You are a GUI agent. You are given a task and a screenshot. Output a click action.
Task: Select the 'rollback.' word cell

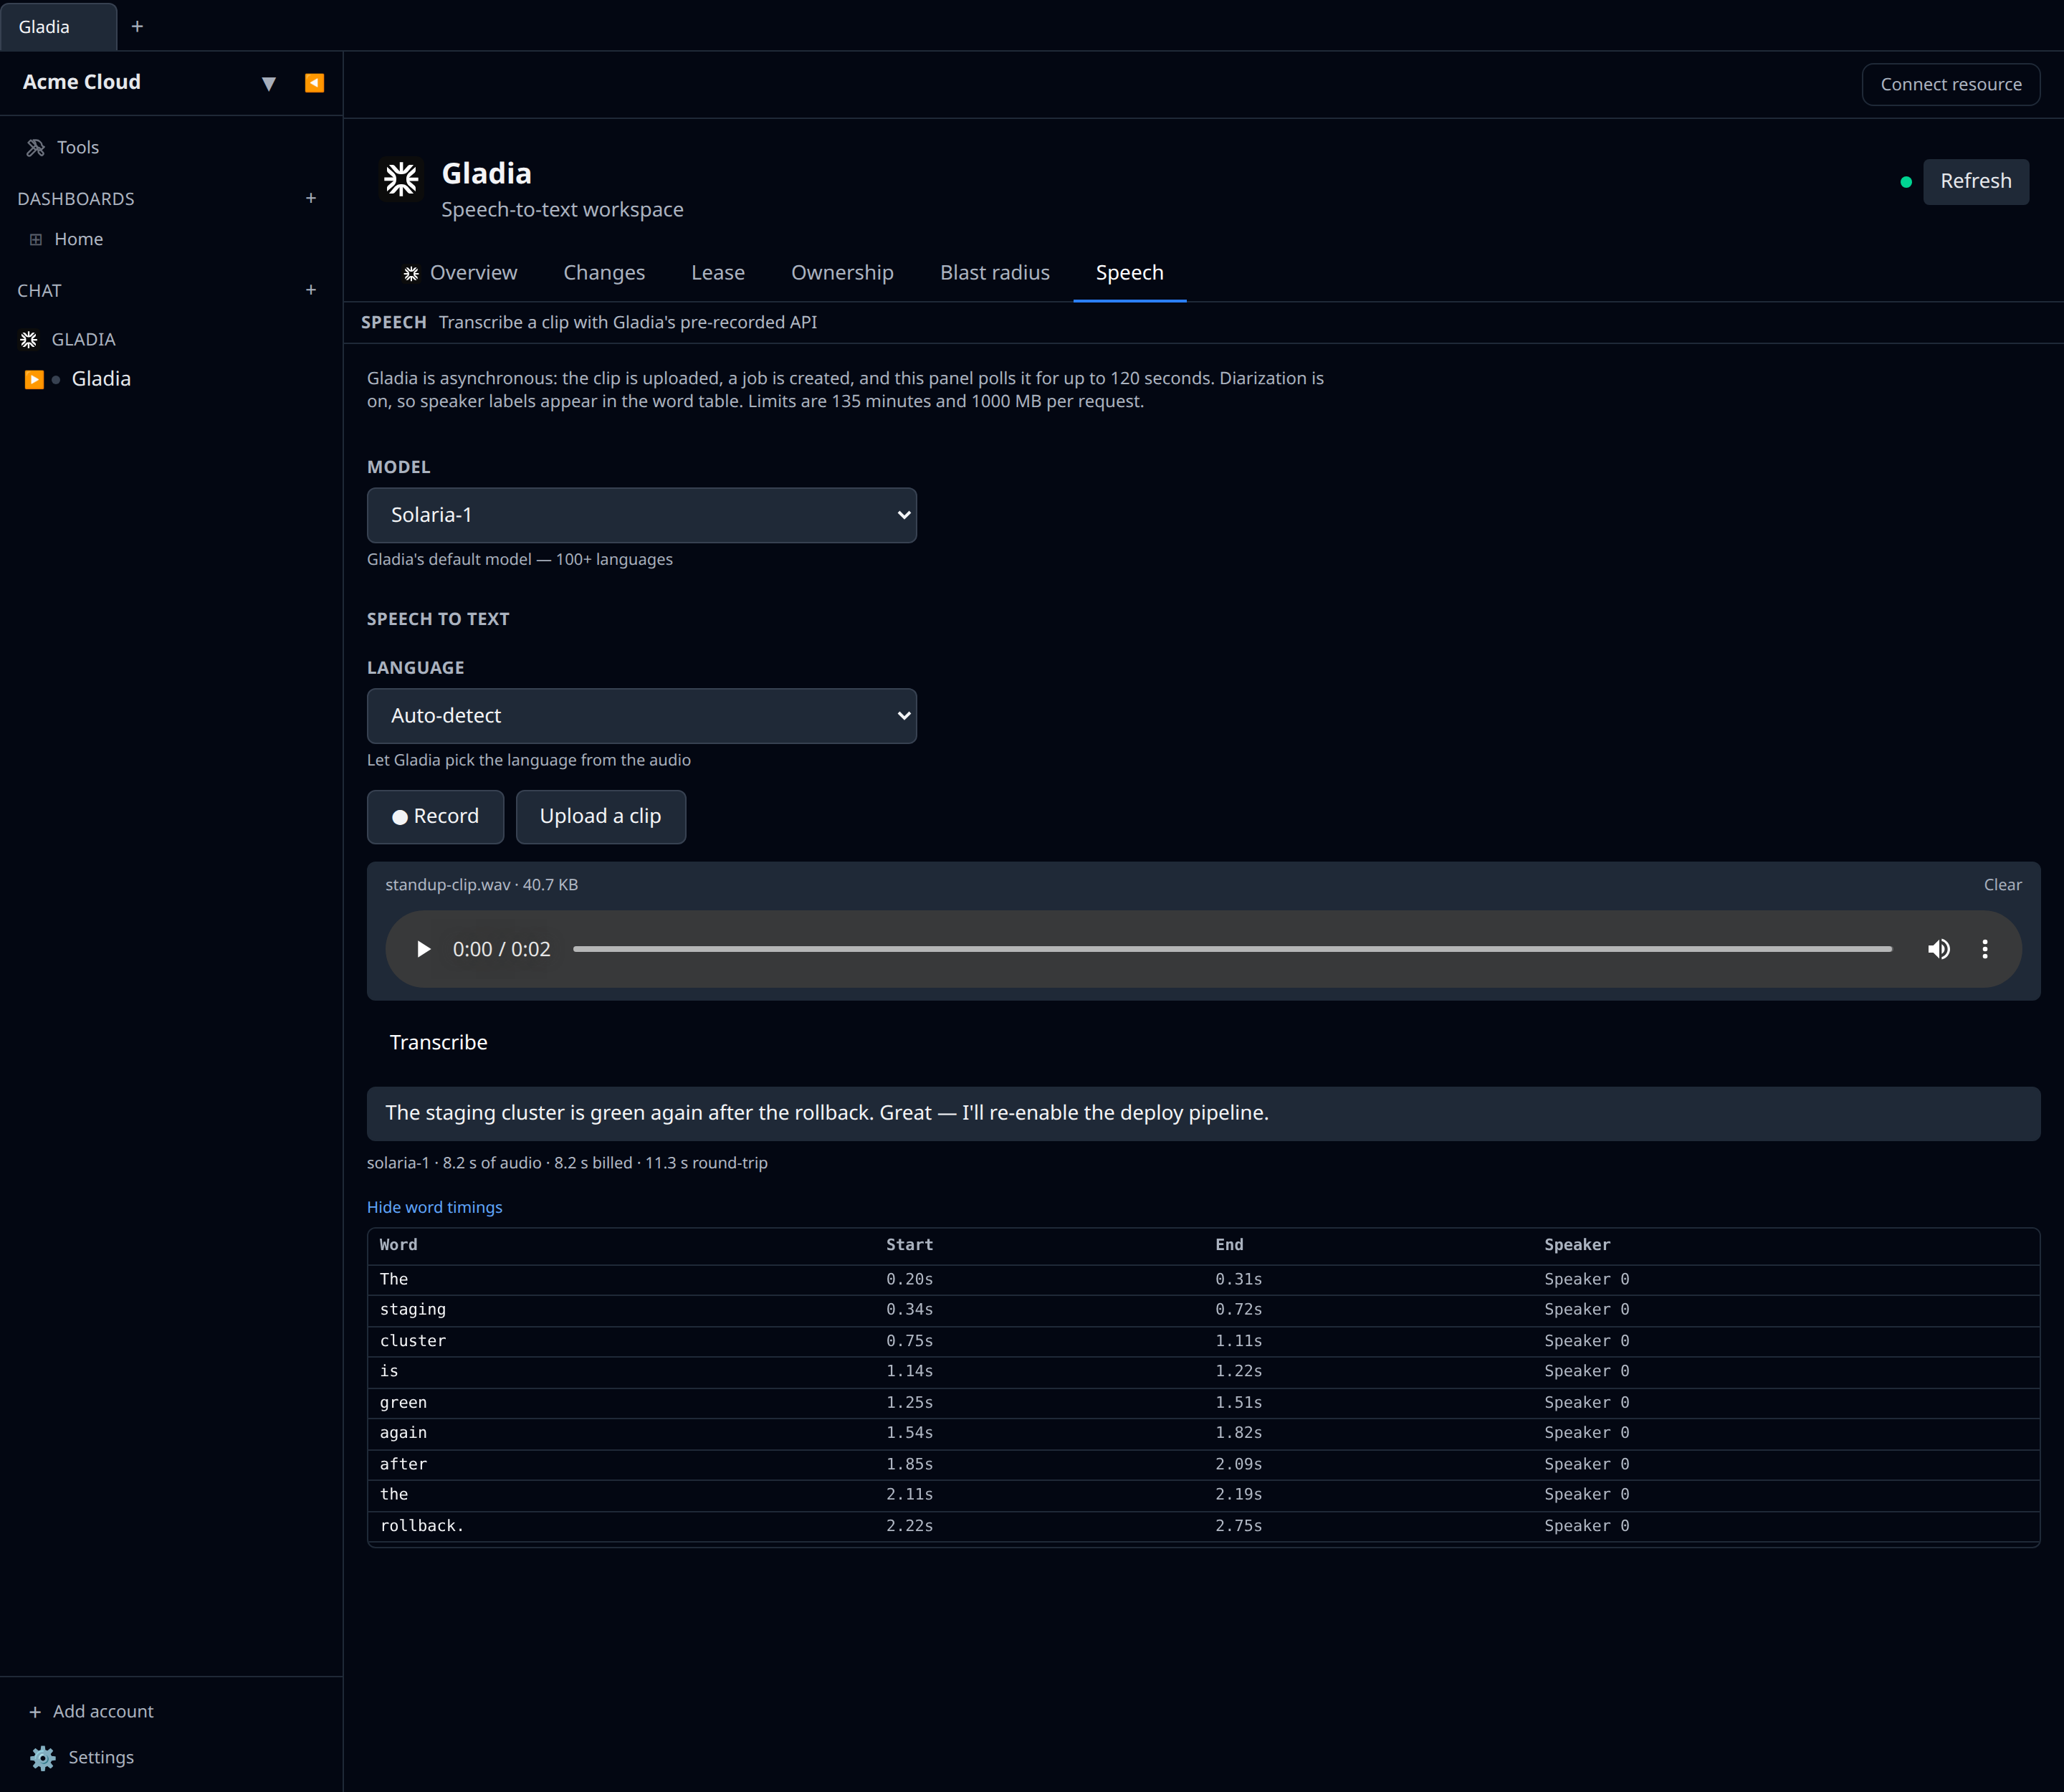[421, 1526]
